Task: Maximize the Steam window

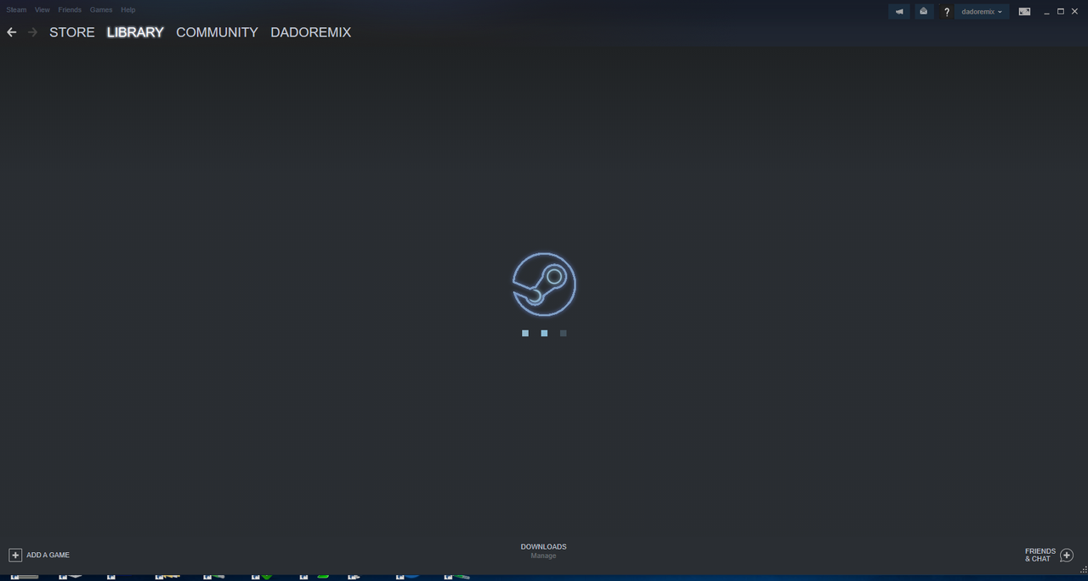Action: coord(1061,11)
